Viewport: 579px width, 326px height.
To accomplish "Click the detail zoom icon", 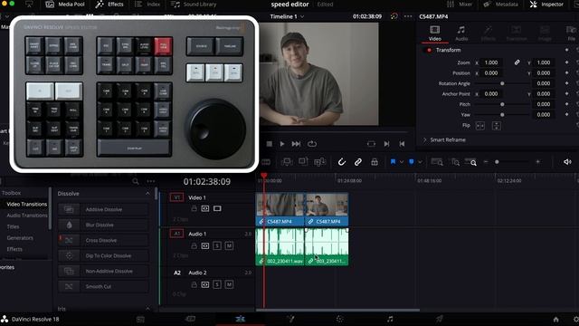I will coord(455,162).
